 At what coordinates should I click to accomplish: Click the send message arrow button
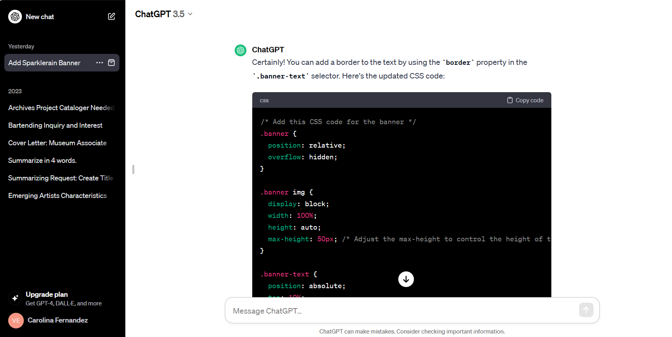click(586, 310)
